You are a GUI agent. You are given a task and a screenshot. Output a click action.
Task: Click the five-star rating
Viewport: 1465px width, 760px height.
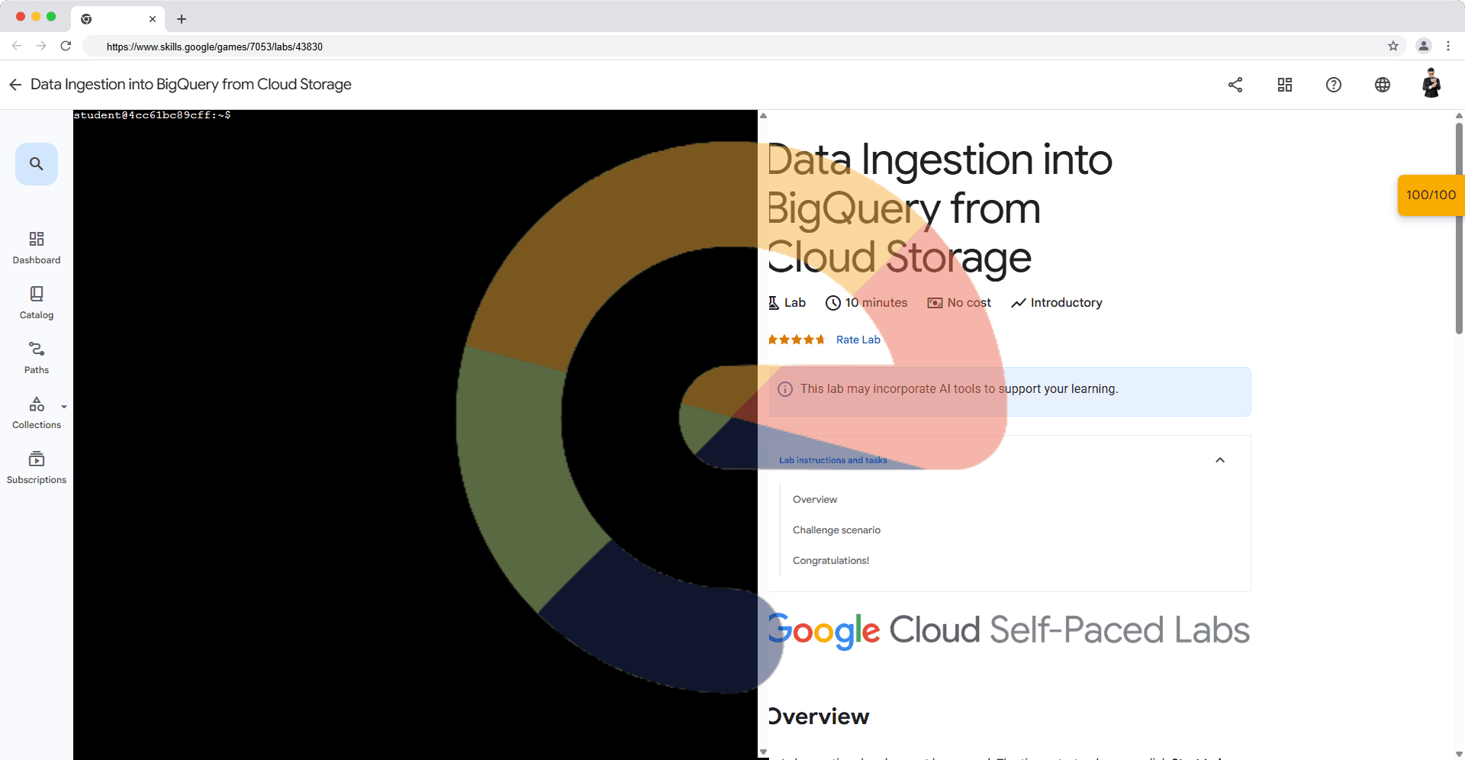point(797,340)
